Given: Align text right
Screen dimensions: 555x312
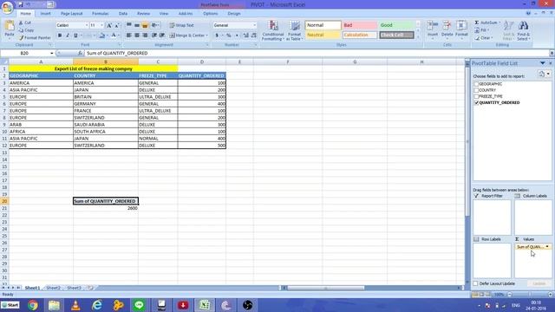Looking at the screenshot, I should pyautogui.click(x=145, y=36).
